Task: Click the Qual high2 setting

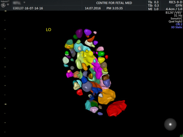Action: coord(175,21)
